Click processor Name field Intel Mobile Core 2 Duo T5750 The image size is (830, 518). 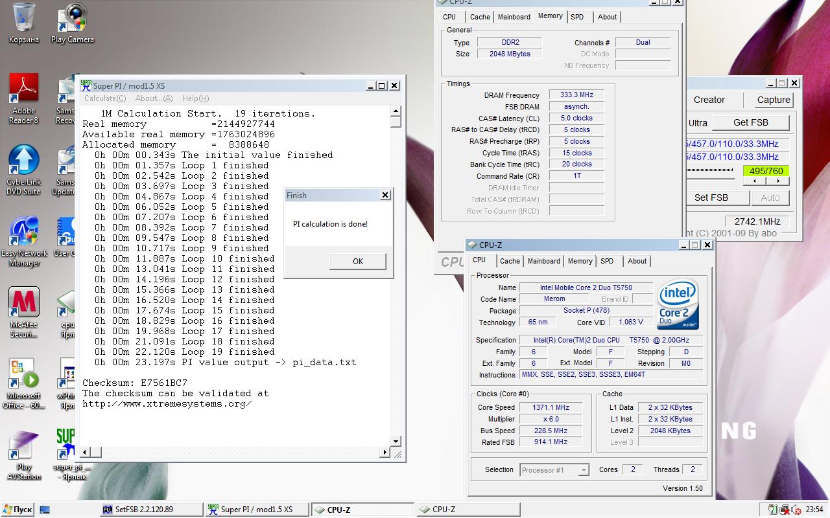586,287
